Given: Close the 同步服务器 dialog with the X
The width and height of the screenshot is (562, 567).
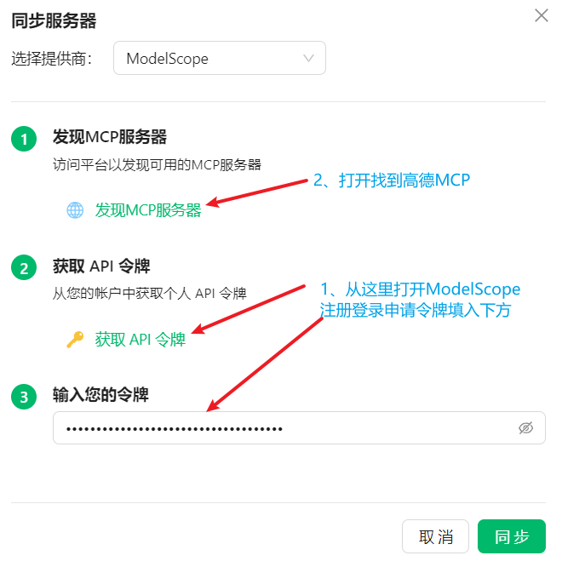Looking at the screenshot, I should [x=542, y=15].
